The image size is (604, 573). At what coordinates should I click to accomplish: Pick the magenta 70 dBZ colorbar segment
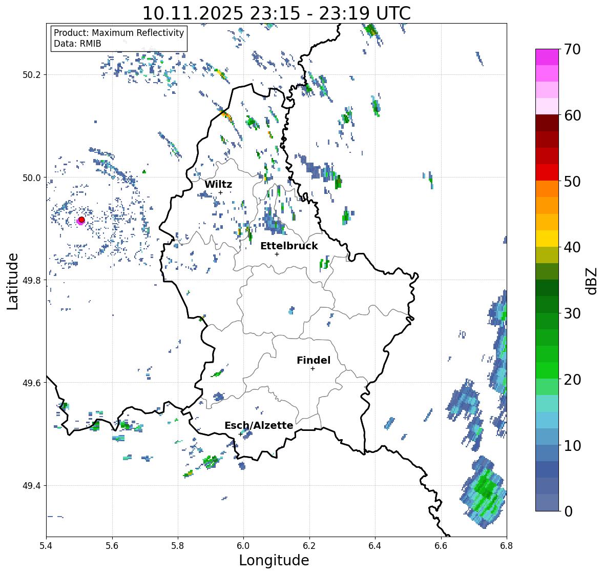[x=547, y=57]
